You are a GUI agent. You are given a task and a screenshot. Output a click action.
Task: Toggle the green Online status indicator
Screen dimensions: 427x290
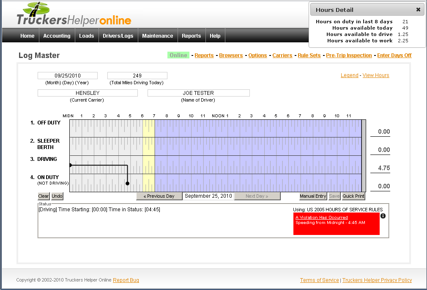click(178, 55)
